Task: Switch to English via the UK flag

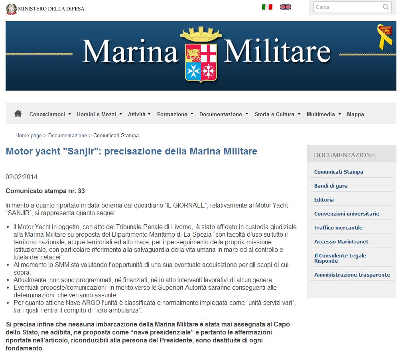Action: 286,7
